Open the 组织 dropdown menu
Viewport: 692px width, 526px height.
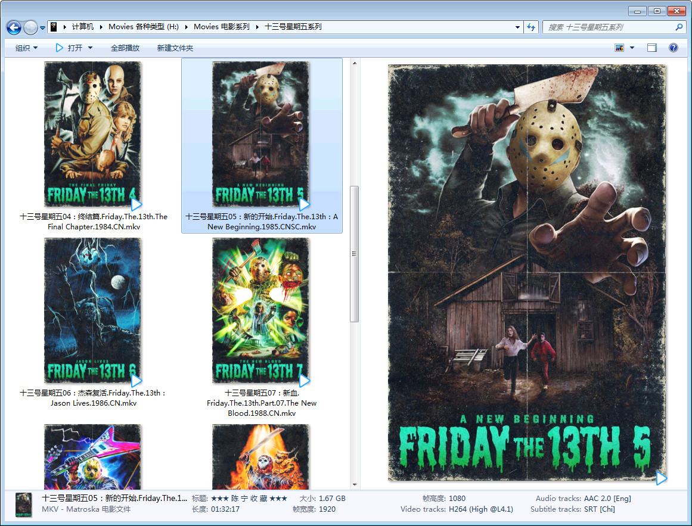26,48
